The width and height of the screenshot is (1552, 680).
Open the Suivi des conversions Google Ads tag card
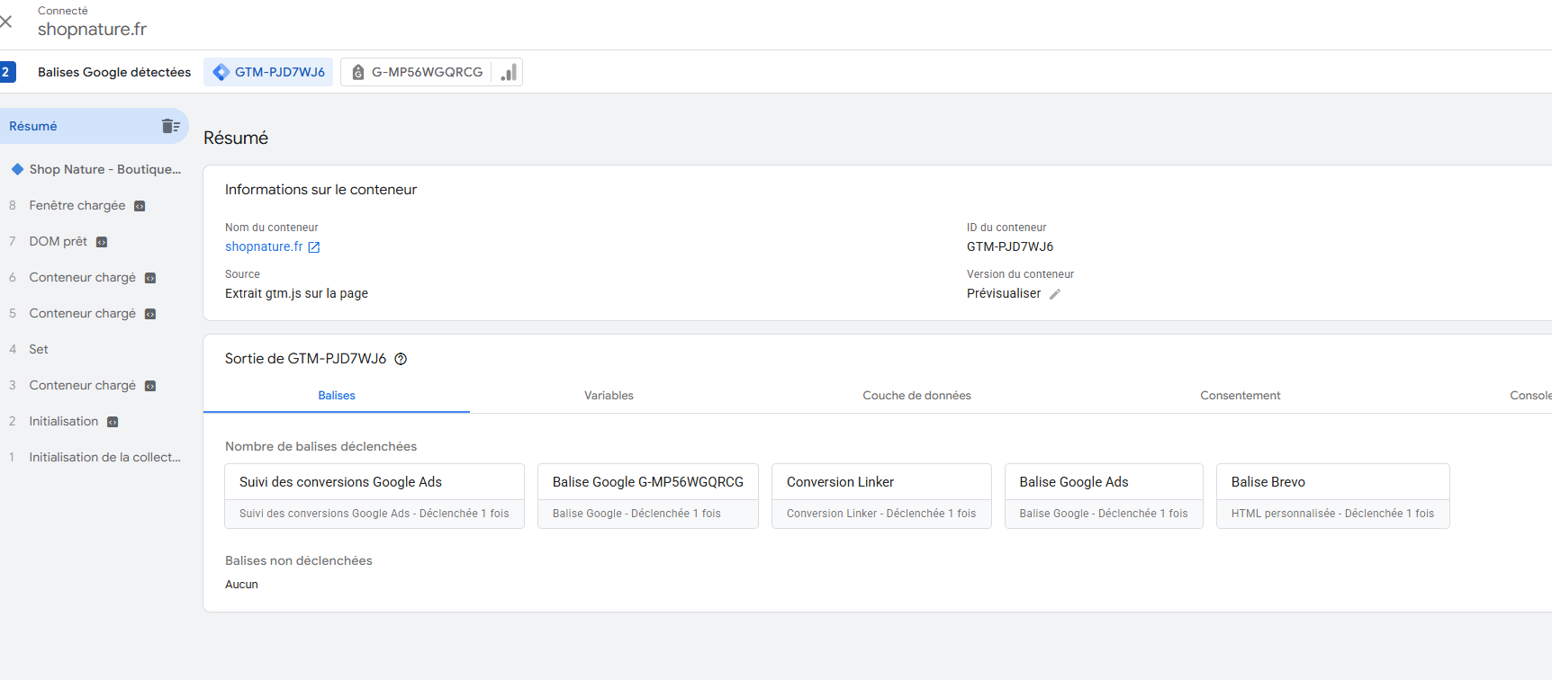coord(374,496)
